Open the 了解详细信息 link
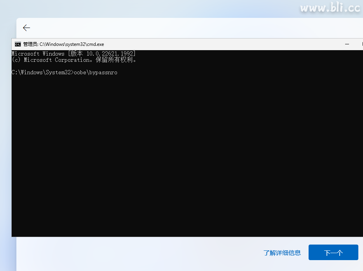Screen dimensions: 363x271 pos(283,252)
